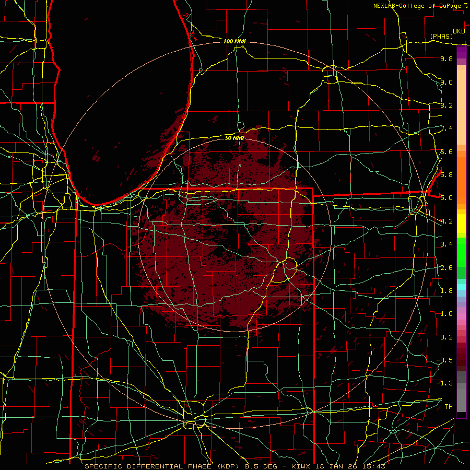The height and width of the screenshot is (470, 470).
Task: Pick the cyan segment of the color bar
Action: (x=461, y=287)
